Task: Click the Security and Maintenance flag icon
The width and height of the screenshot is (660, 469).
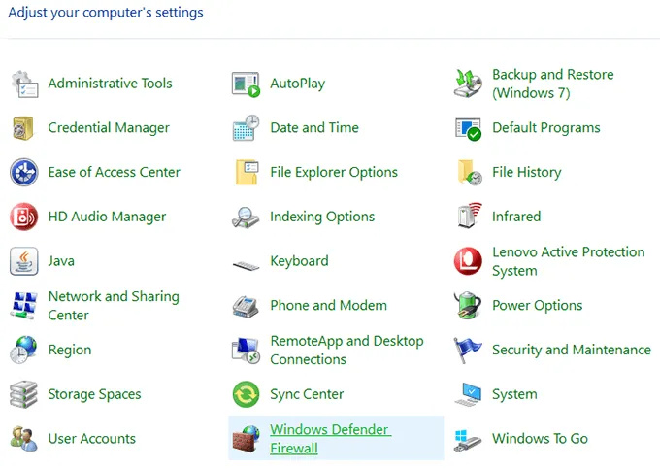Action: pos(469,350)
